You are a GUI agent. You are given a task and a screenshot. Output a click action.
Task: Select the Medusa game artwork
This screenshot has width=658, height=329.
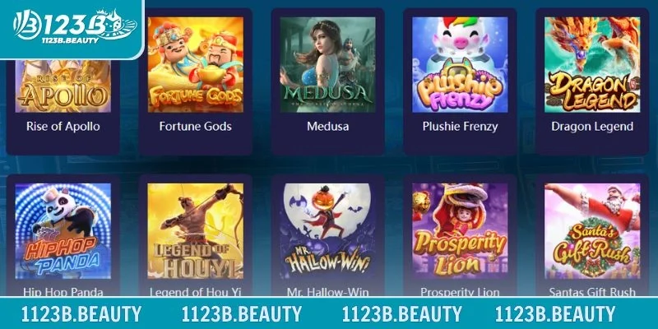click(x=327, y=65)
